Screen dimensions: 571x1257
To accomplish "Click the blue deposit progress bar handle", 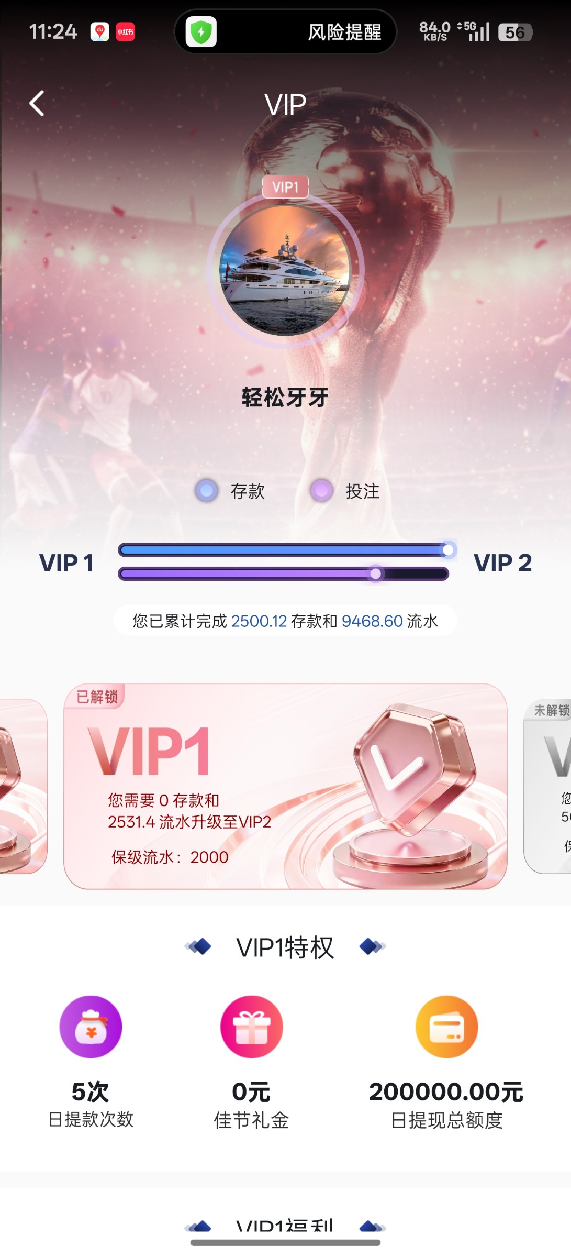I will pyautogui.click(x=448, y=550).
